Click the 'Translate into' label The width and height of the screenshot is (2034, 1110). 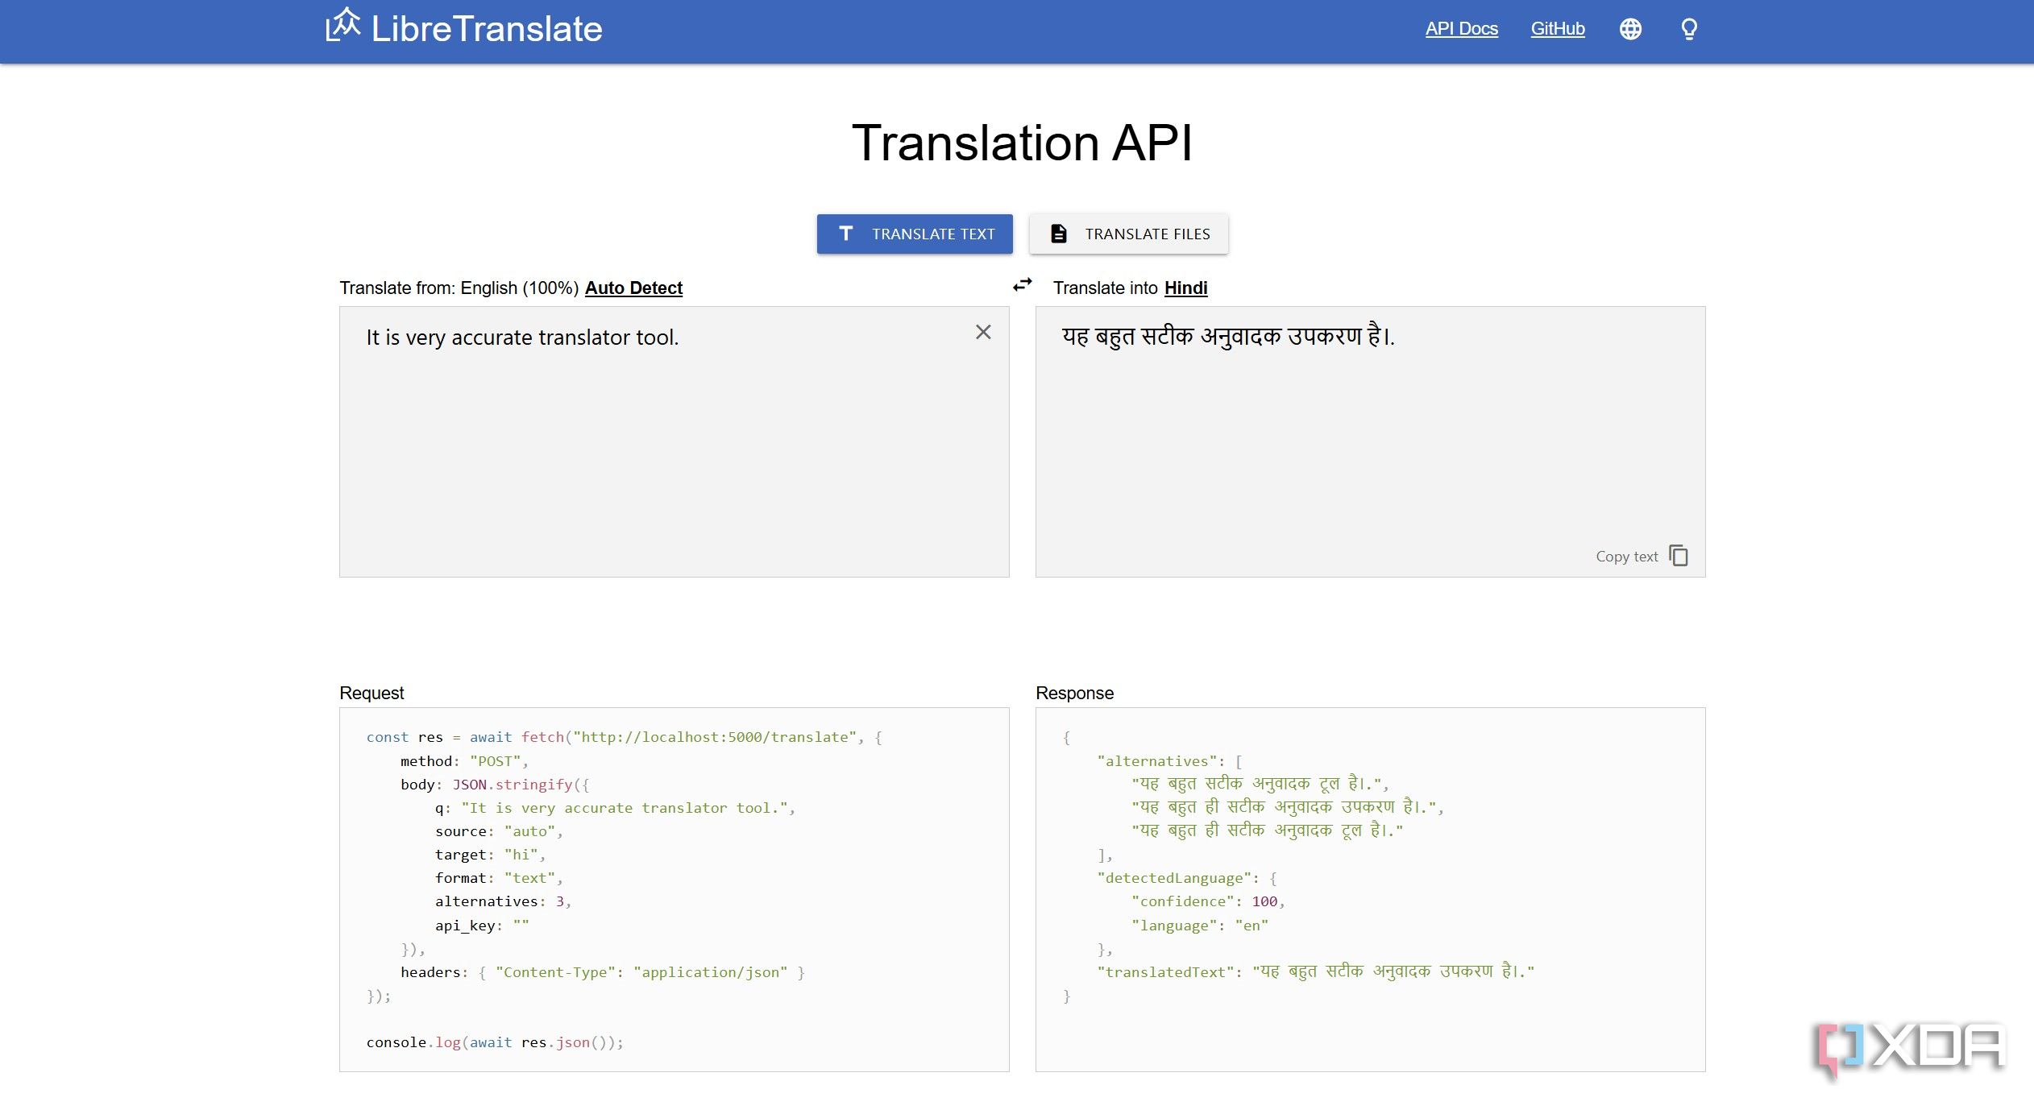[x=1105, y=288]
